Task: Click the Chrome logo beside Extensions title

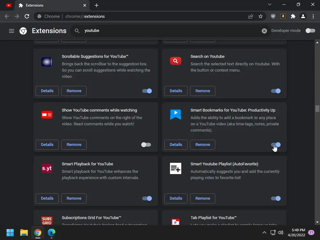Action: 23,31
